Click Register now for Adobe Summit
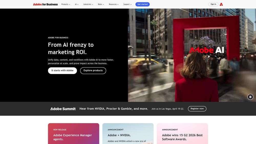256x144 pixels. pos(197,109)
